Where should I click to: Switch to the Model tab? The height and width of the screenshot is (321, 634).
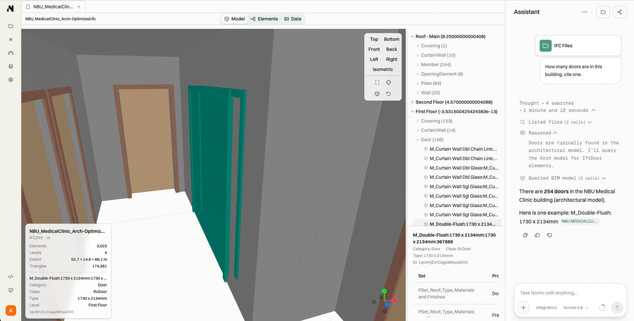click(x=234, y=19)
